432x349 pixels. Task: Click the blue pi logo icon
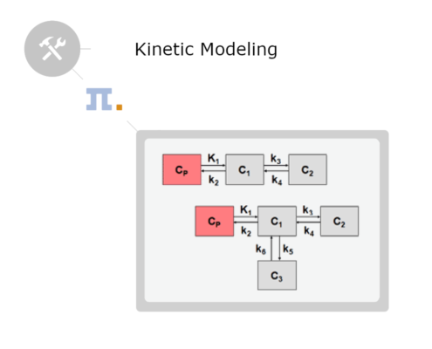tap(99, 99)
